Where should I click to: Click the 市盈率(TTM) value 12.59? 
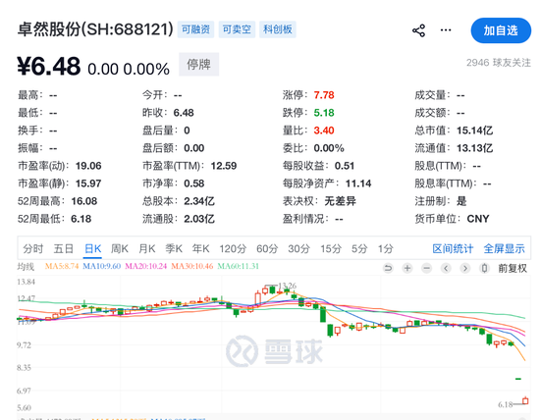(x=224, y=166)
